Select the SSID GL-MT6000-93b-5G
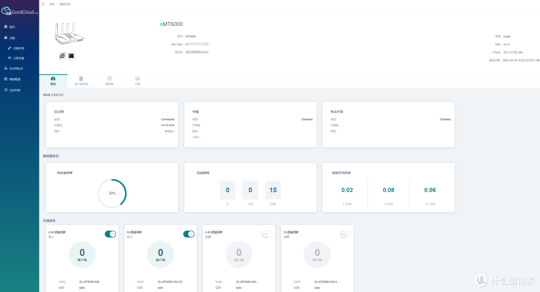 (x=170, y=282)
